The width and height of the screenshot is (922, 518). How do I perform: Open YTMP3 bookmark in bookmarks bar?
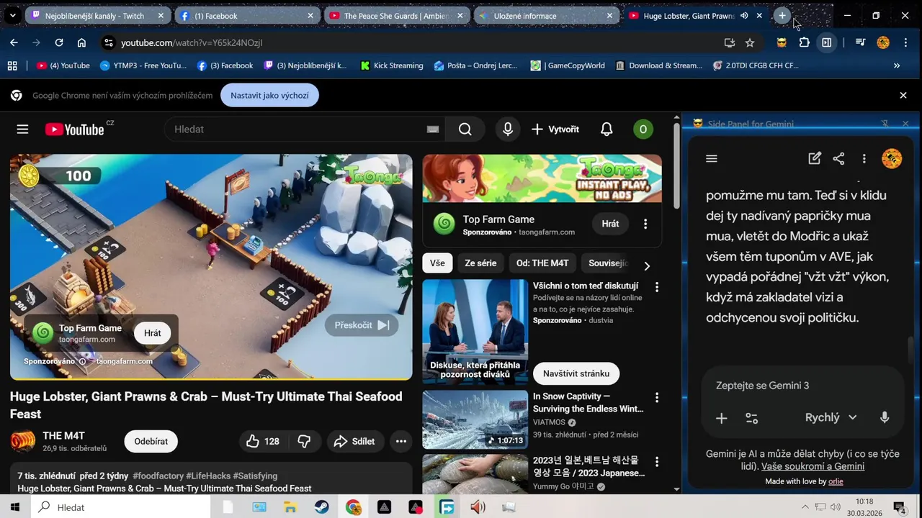[143, 65]
